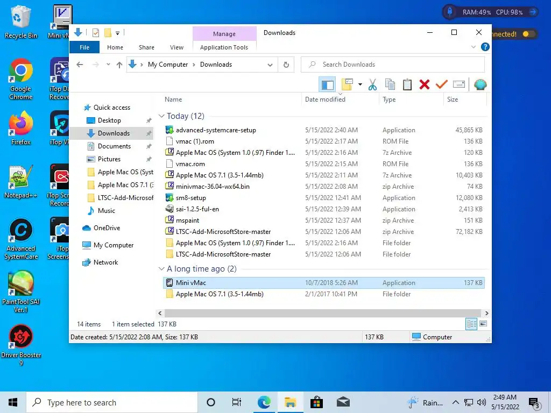The height and width of the screenshot is (413, 551).
Task: Go up one folder level arrow
Action: 119,65
